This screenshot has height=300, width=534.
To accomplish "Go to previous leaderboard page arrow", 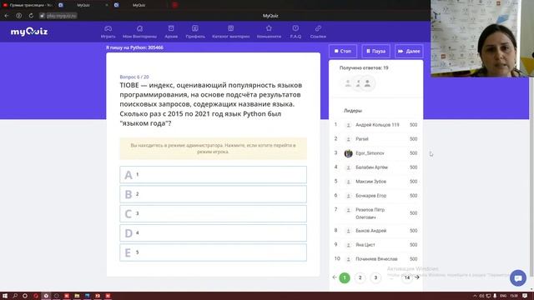I will [335, 277].
